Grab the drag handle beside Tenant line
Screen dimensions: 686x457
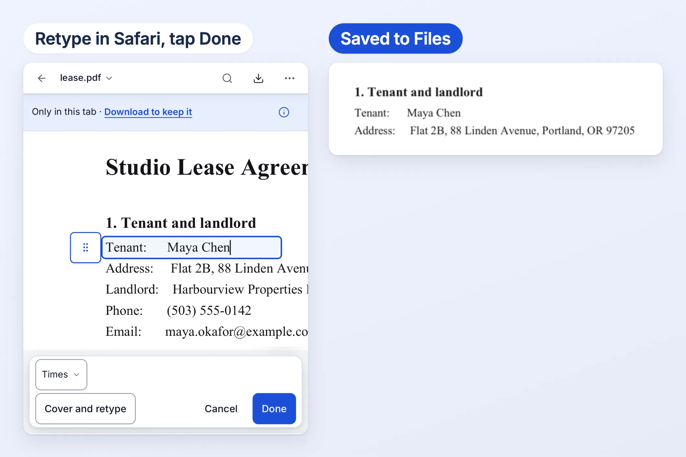85,248
